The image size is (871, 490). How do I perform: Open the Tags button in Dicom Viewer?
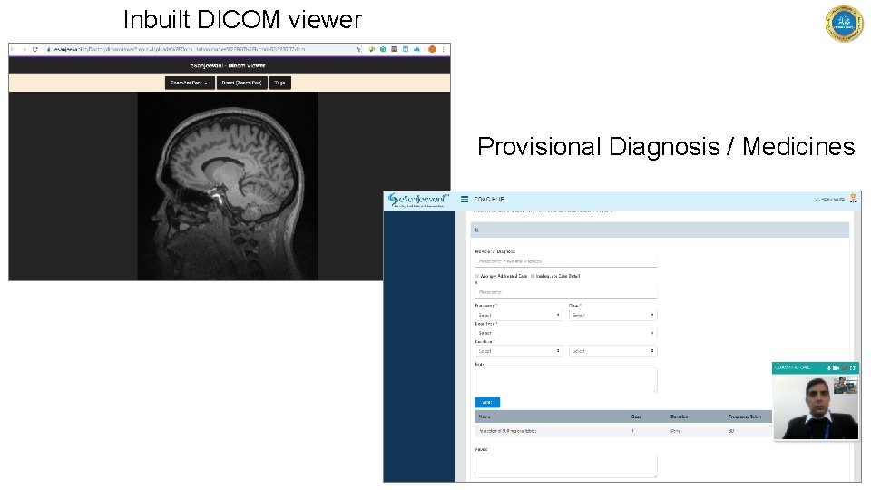[279, 83]
